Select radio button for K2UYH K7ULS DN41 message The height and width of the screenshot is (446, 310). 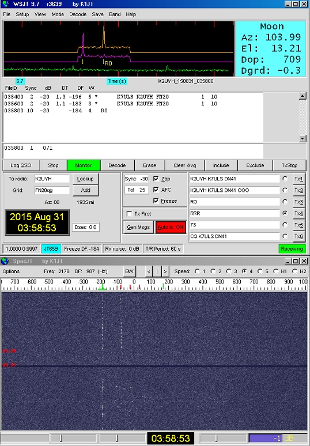[x=285, y=179]
